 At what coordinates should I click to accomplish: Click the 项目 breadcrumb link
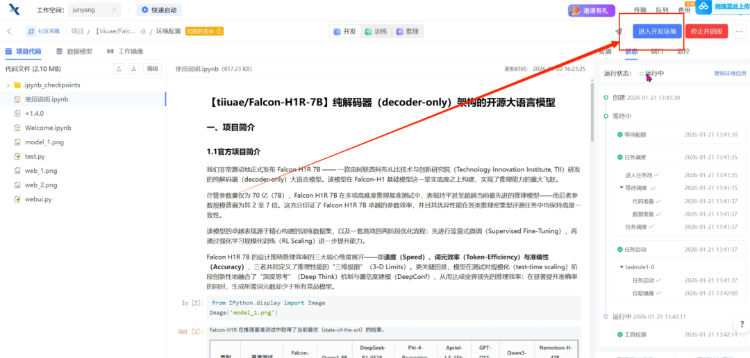coord(77,31)
